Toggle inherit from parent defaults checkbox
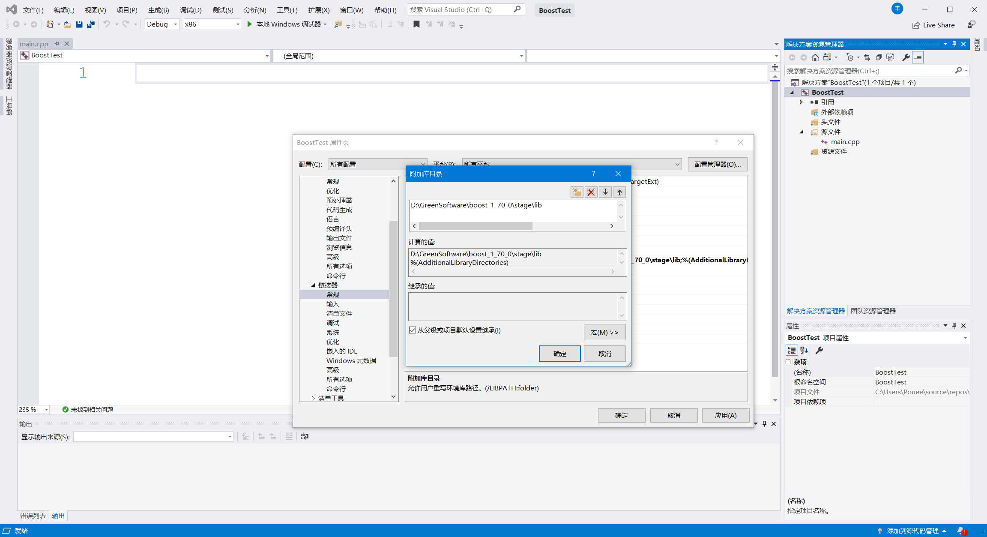987x537 pixels. 413,330
